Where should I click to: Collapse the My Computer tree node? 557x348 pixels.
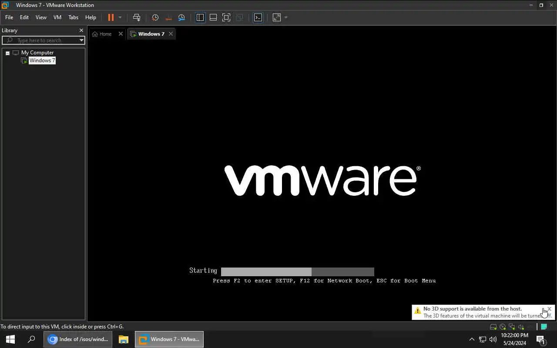click(x=7, y=53)
